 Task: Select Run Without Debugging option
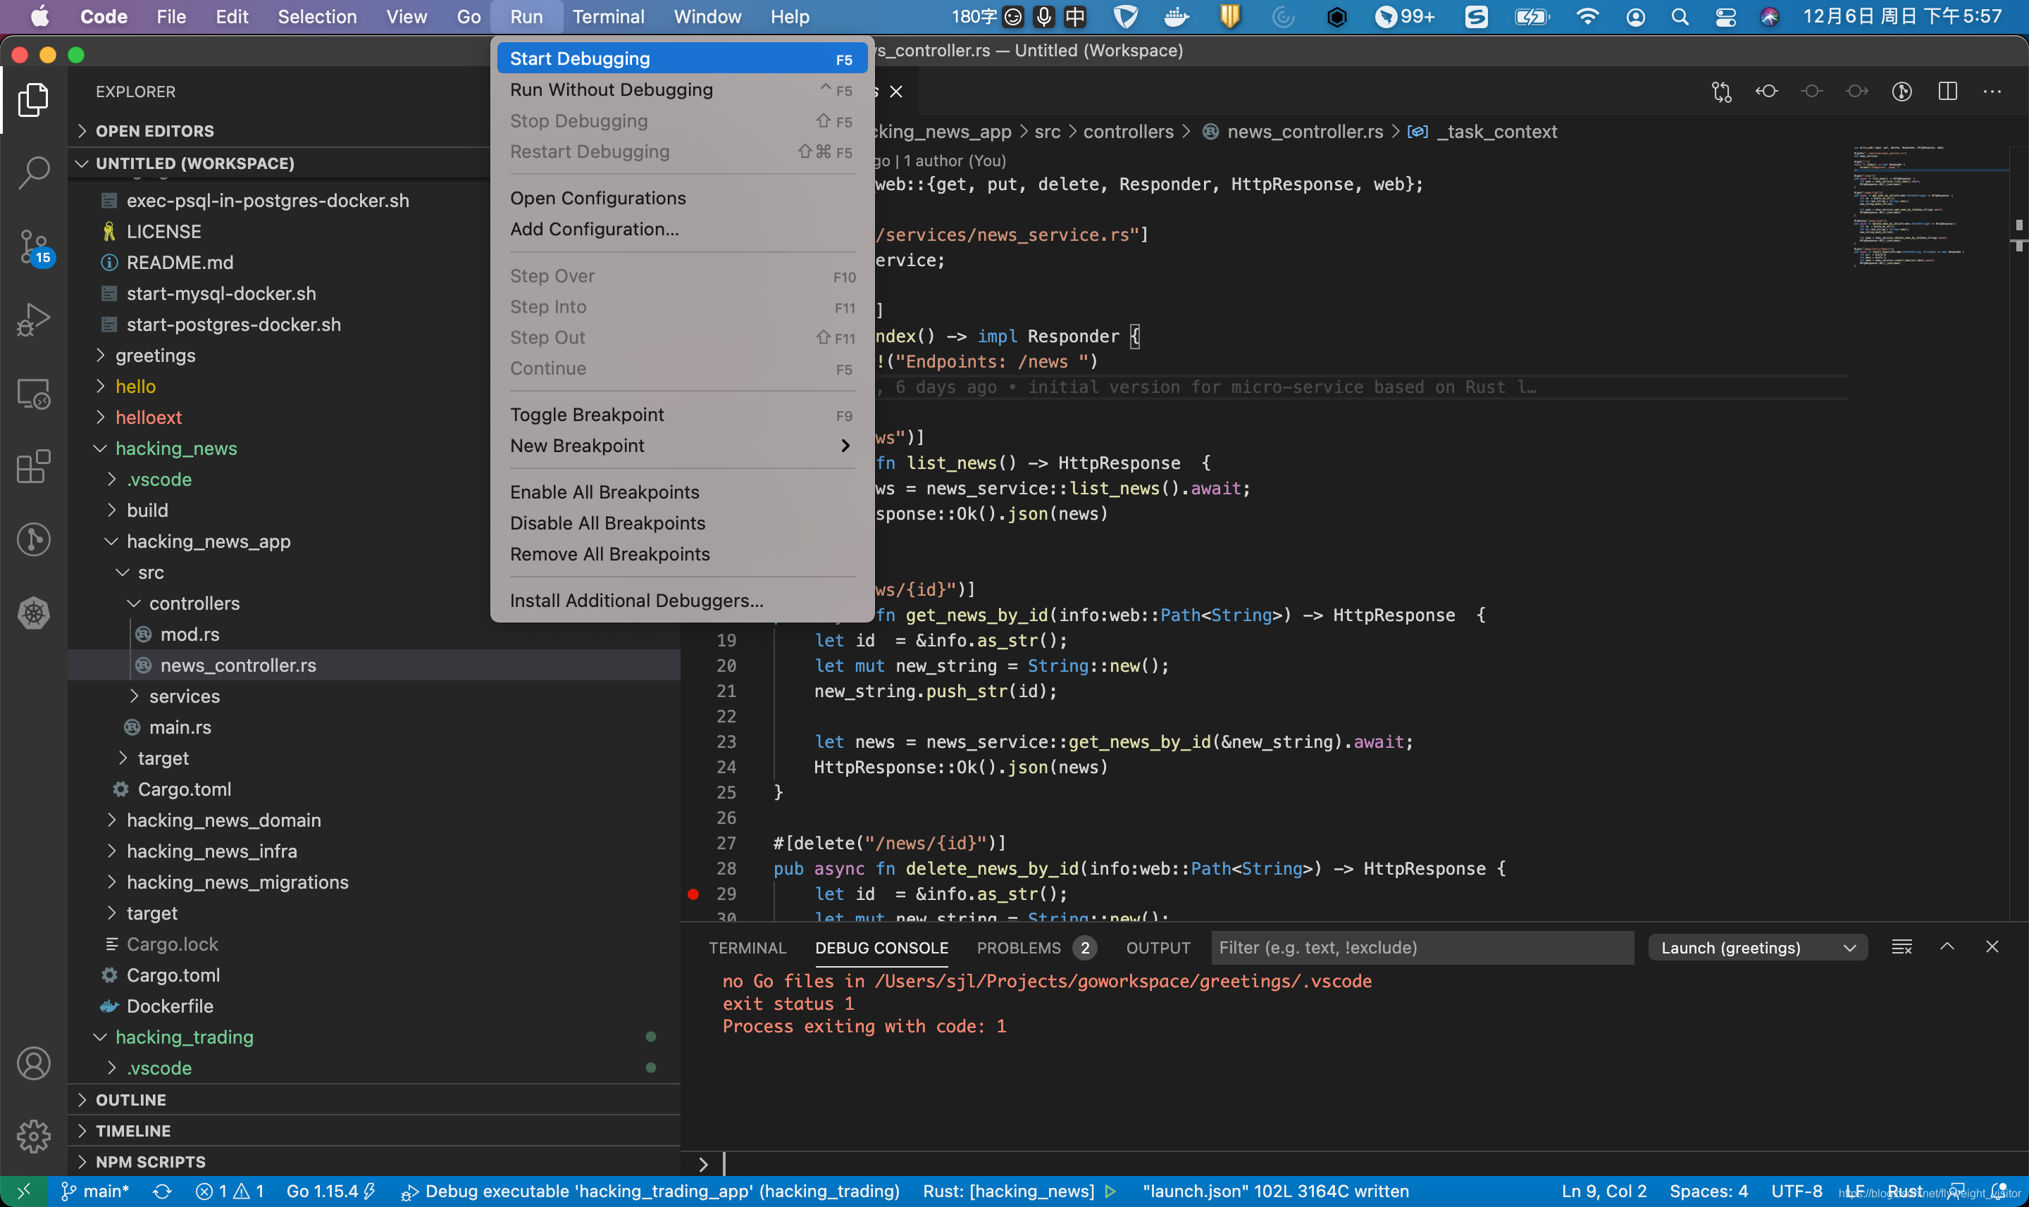click(611, 89)
